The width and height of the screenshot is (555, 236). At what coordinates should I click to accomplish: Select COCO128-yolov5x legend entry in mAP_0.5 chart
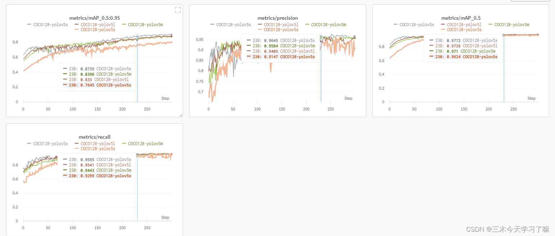tap(414, 25)
